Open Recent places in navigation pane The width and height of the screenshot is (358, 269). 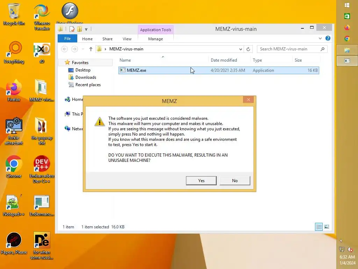(x=85, y=85)
